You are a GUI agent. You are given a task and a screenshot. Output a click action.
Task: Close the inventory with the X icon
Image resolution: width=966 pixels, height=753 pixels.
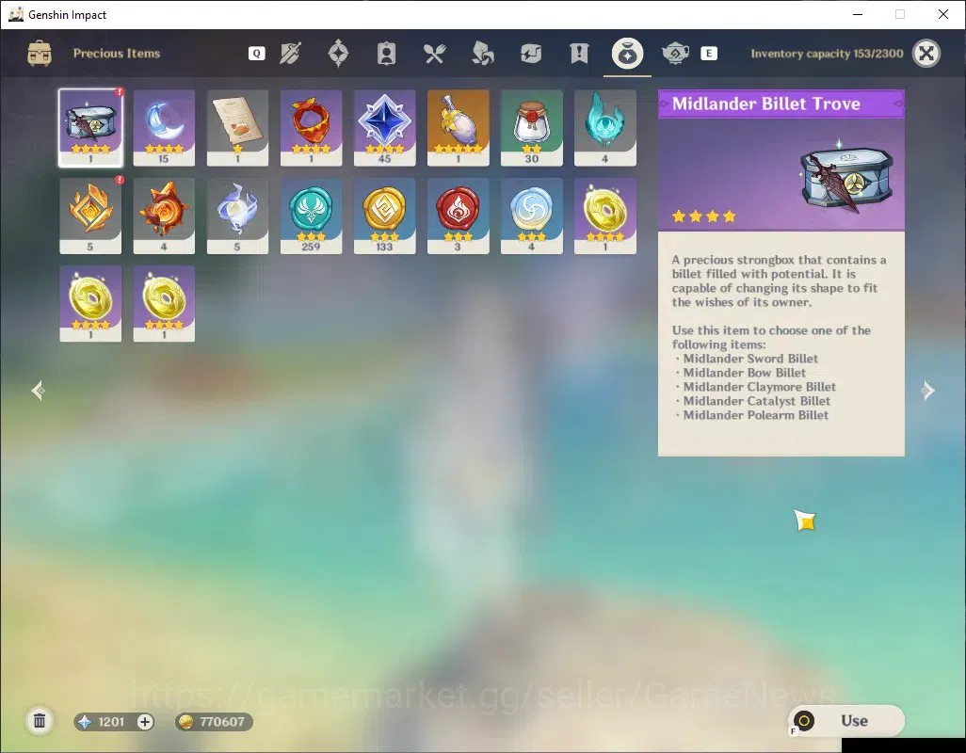coord(926,54)
